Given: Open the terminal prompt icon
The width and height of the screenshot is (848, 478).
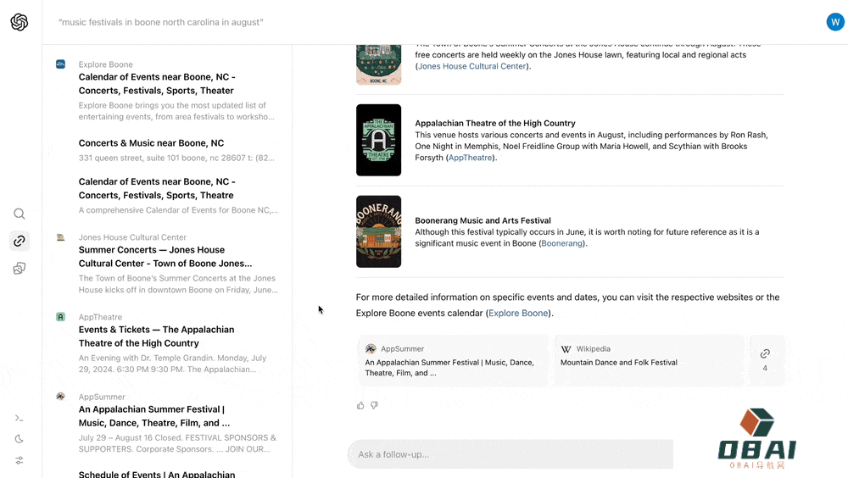Looking at the screenshot, I should pos(20,418).
